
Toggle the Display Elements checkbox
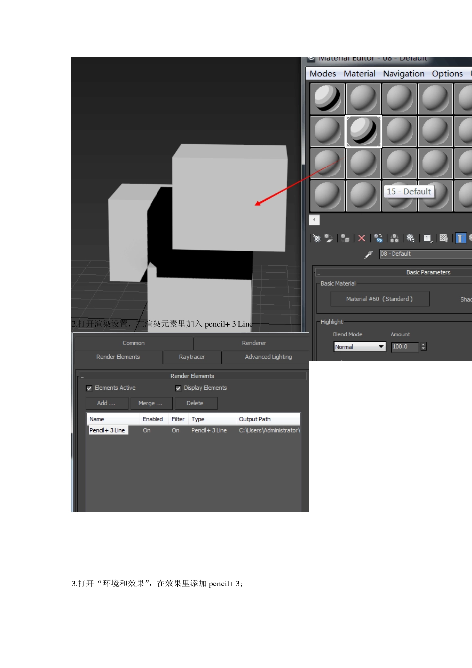tap(178, 388)
